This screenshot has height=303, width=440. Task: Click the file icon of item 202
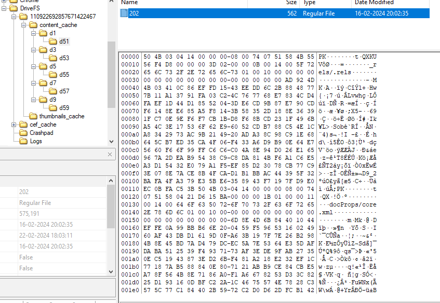tap(124, 13)
